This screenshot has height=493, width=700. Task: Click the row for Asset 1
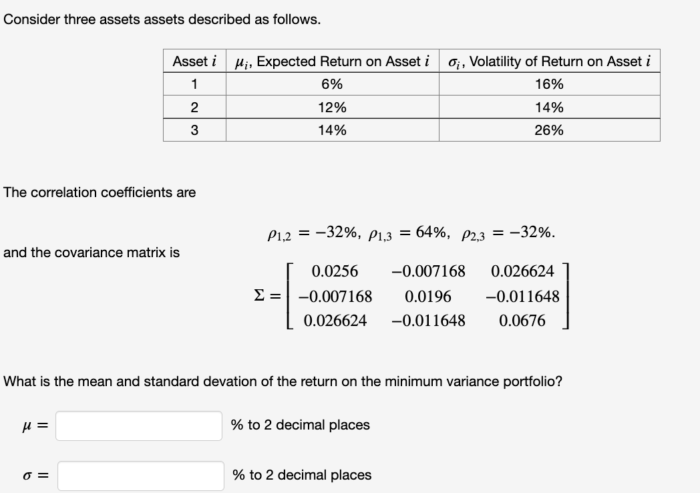(x=194, y=84)
